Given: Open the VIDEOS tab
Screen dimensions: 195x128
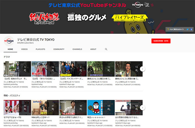Looking at the screenshot, I should click(24, 49).
